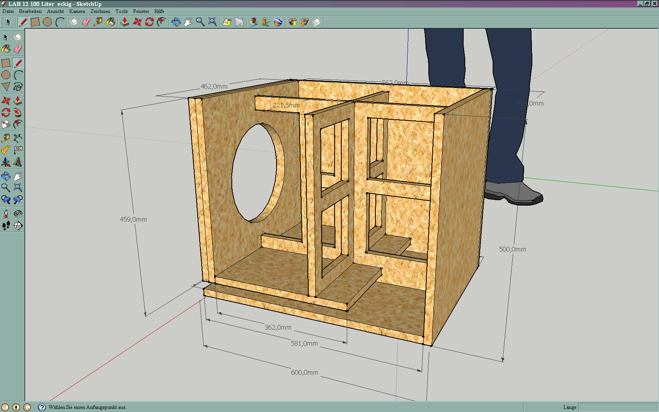659x412 pixels.
Task: Click the 600,0mm dimension label
Action: [304, 372]
